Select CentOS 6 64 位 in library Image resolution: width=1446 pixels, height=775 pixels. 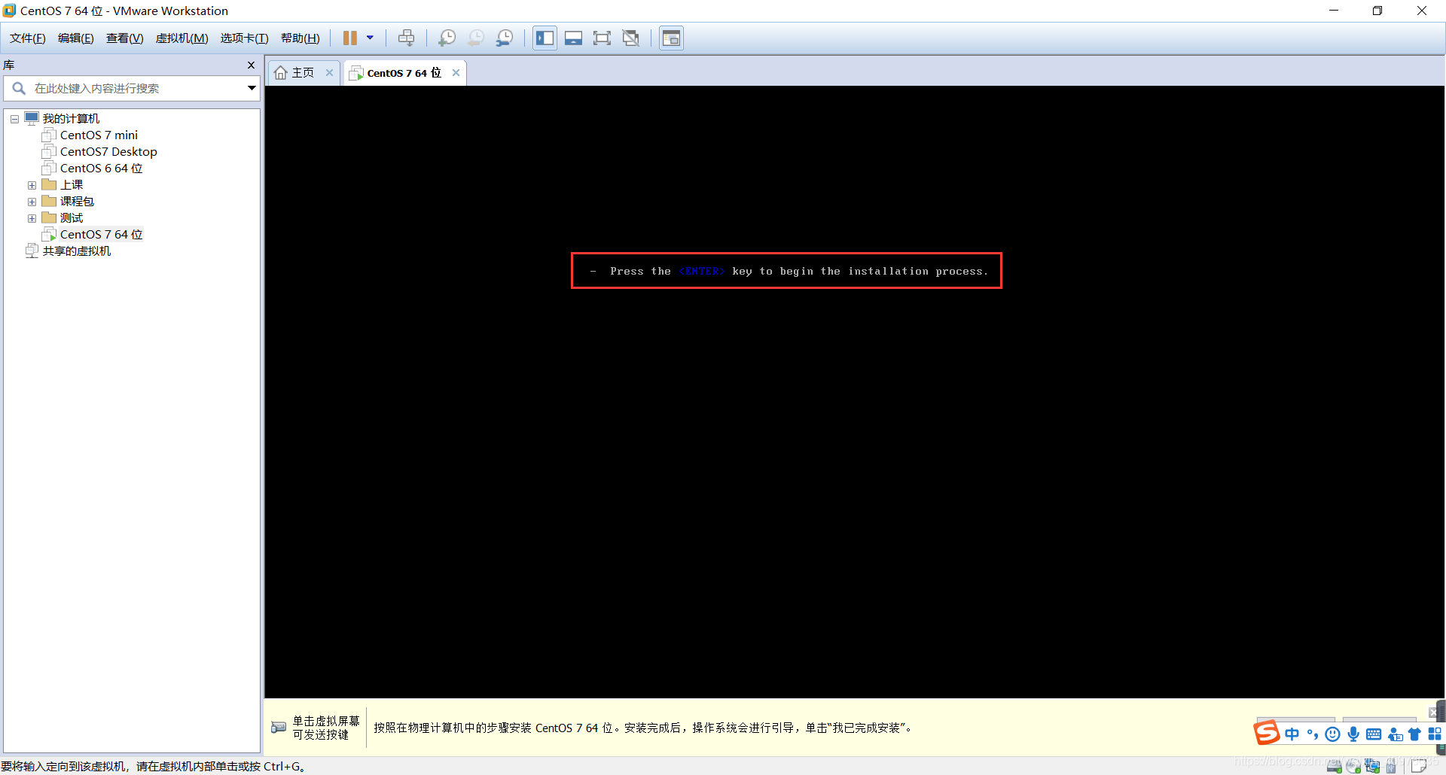(101, 169)
